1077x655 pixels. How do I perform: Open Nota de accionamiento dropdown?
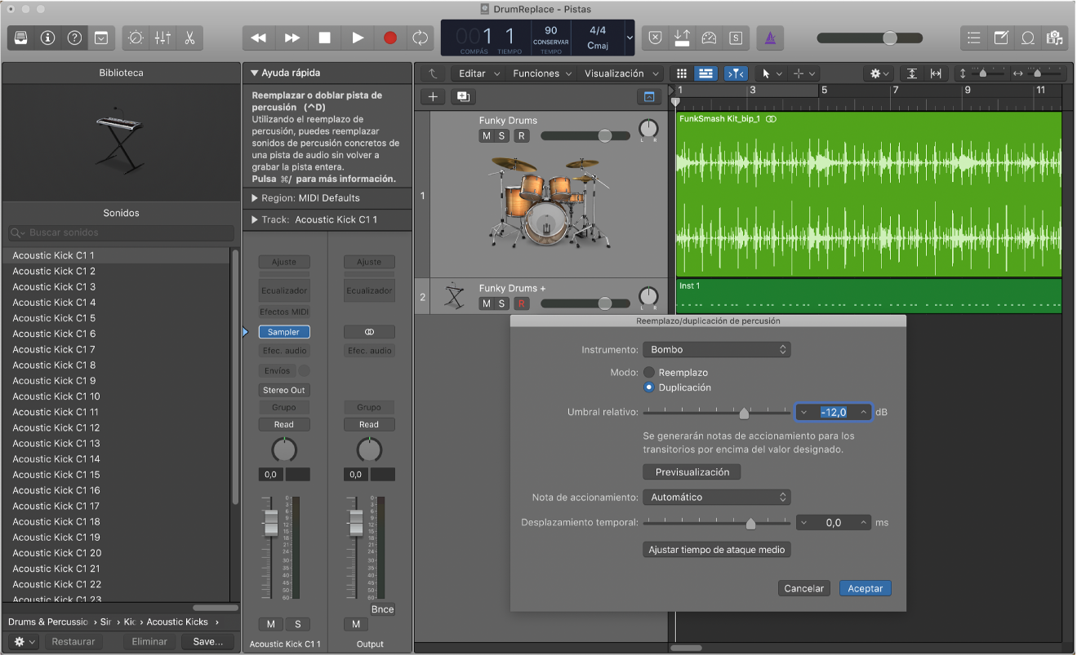pyautogui.click(x=716, y=497)
